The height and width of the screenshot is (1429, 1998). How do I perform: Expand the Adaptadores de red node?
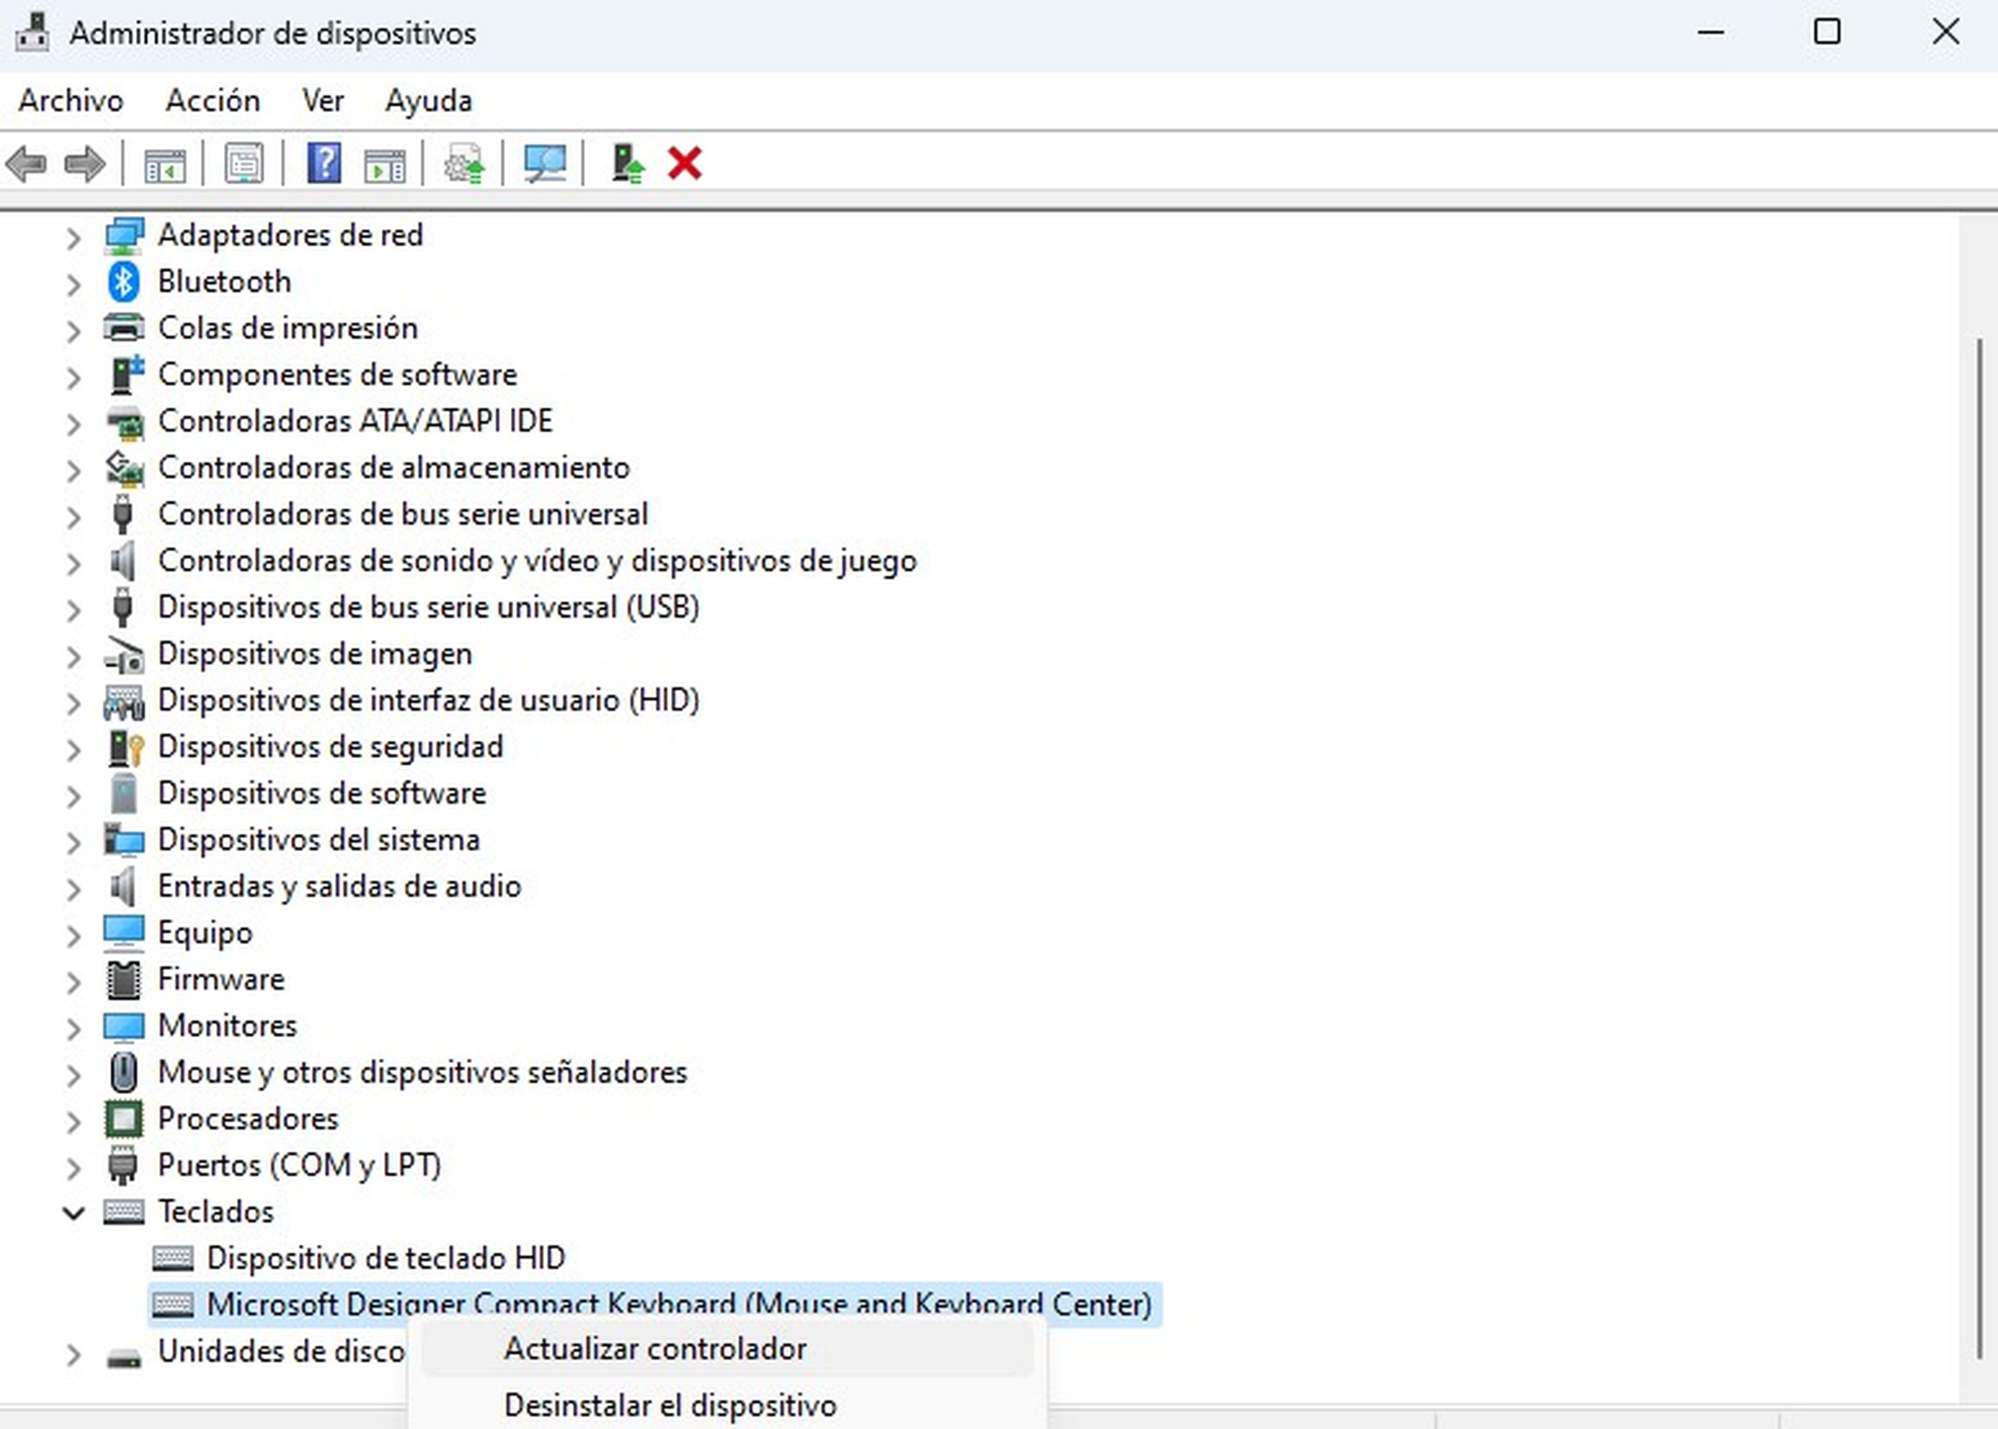pos(74,237)
